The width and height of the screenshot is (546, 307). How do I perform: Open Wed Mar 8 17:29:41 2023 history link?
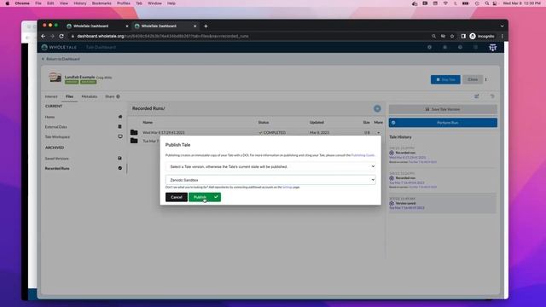point(407,157)
